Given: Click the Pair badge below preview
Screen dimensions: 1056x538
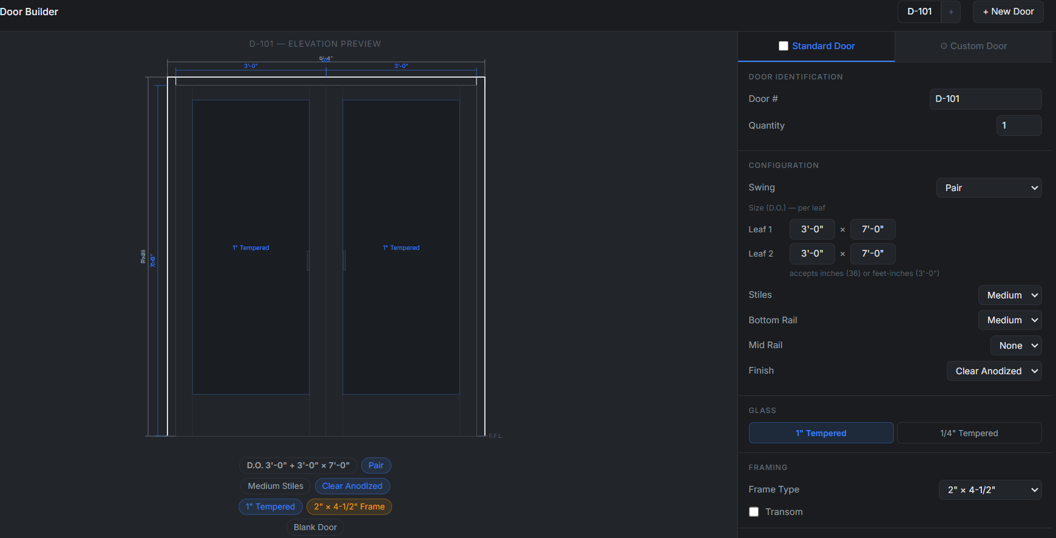Looking at the screenshot, I should (376, 465).
